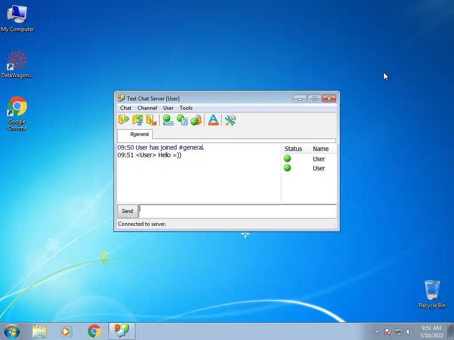Click the window resize grip in the status bar

(334, 226)
